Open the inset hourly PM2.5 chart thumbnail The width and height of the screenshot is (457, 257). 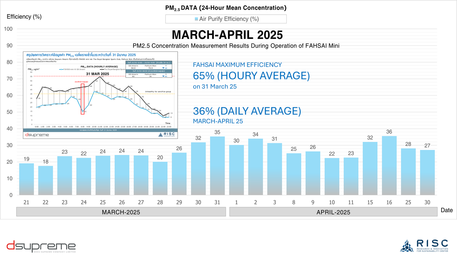pos(100,95)
